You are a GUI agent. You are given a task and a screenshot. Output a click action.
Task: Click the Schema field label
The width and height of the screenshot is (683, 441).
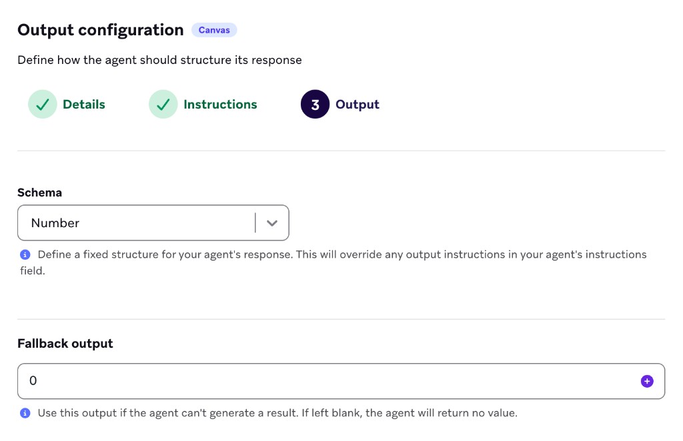tap(39, 193)
